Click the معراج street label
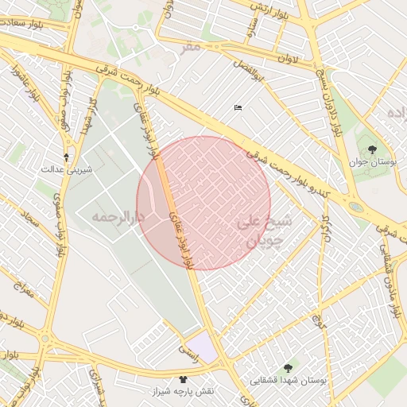The height and width of the screenshot is (407, 407). tap(24, 289)
